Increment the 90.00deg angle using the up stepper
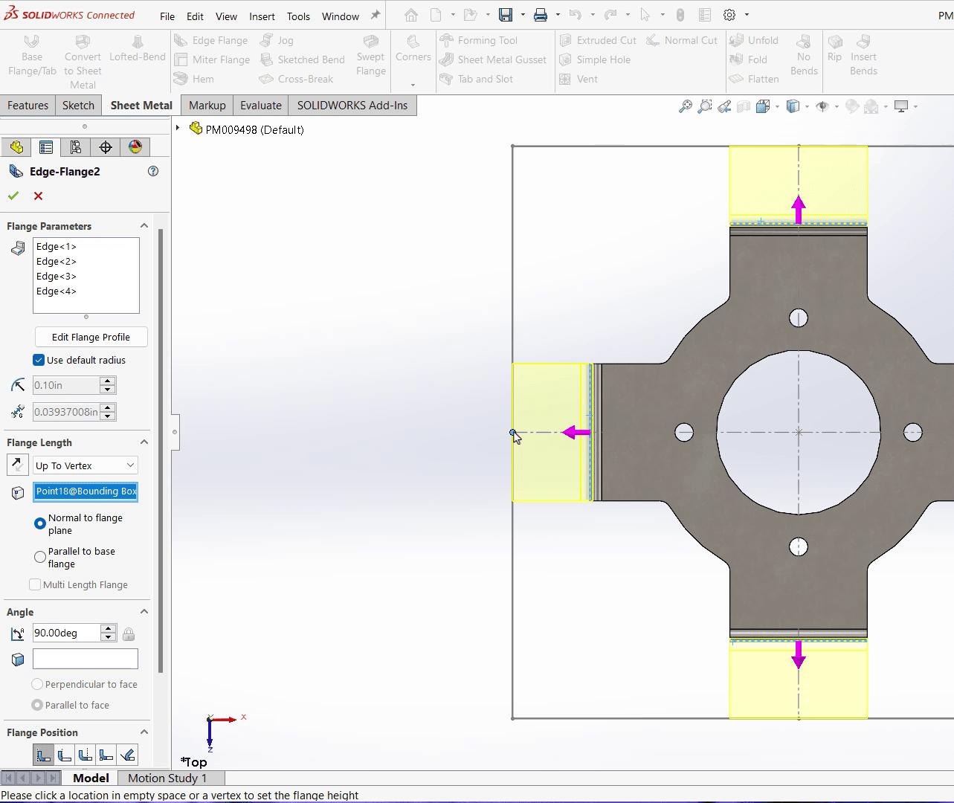954x803 pixels. 108,628
